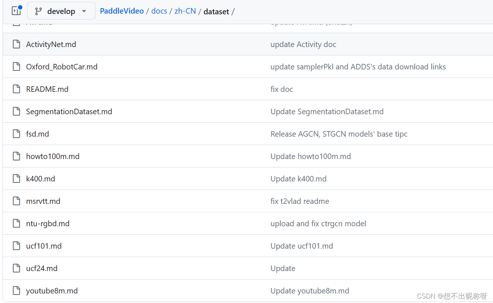This screenshot has height=303, width=493.
Task: Open the ntu-rgbd.md file
Action: [48, 224]
